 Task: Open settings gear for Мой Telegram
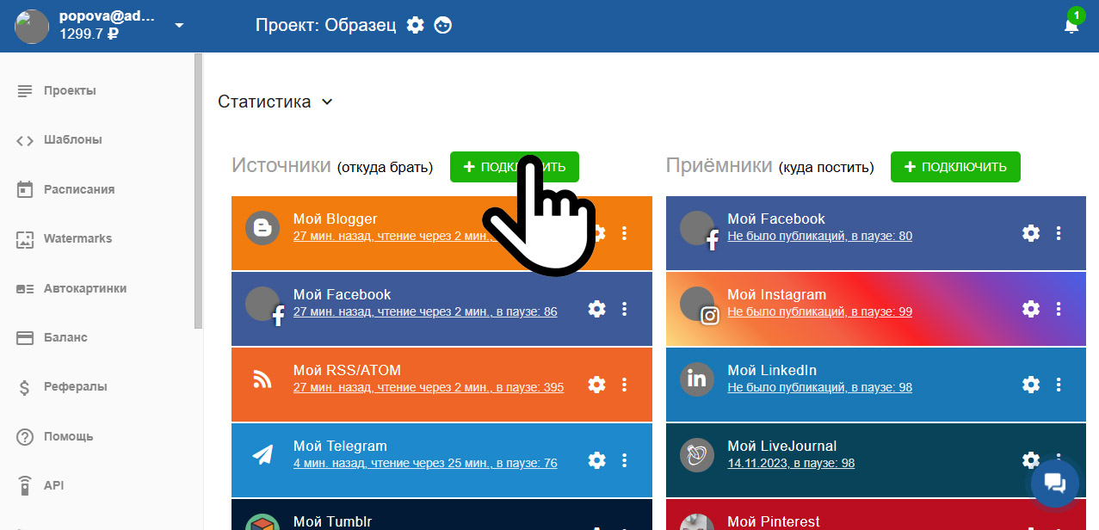click(x=596, y=460)
